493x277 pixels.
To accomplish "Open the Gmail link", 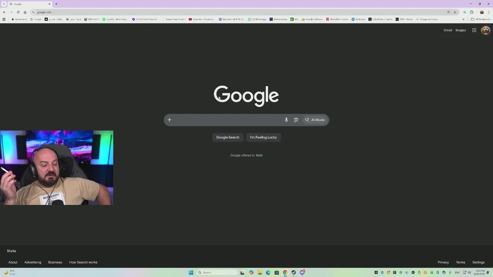I will click(x=448, y=30).
